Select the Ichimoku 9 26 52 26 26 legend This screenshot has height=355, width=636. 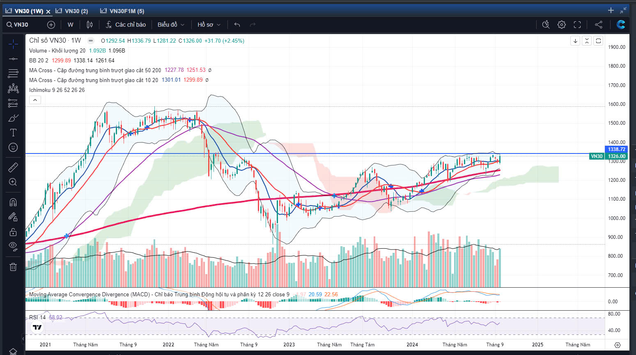57,90
